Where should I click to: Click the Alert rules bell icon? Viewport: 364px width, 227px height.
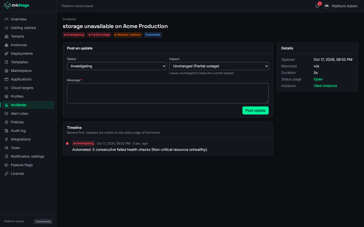click(x=7, y=113)
